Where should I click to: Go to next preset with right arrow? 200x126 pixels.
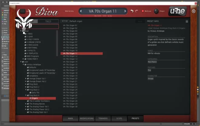(x=125, y=11)
